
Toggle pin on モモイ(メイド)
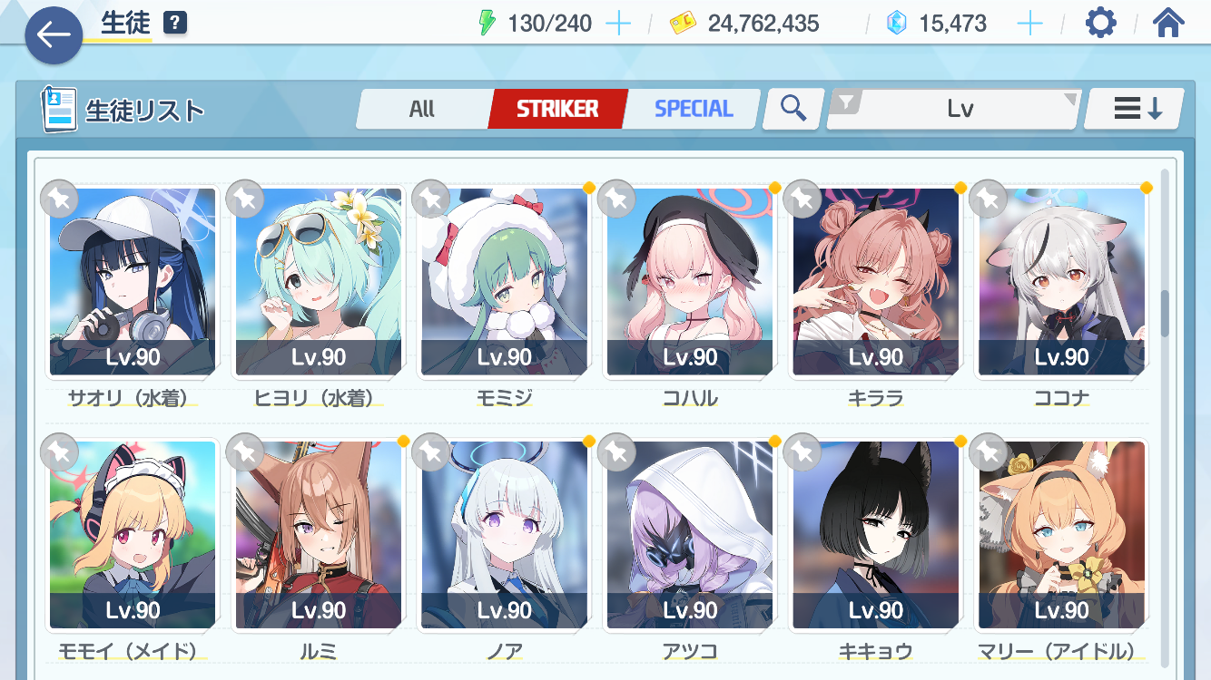click(59, 452)
